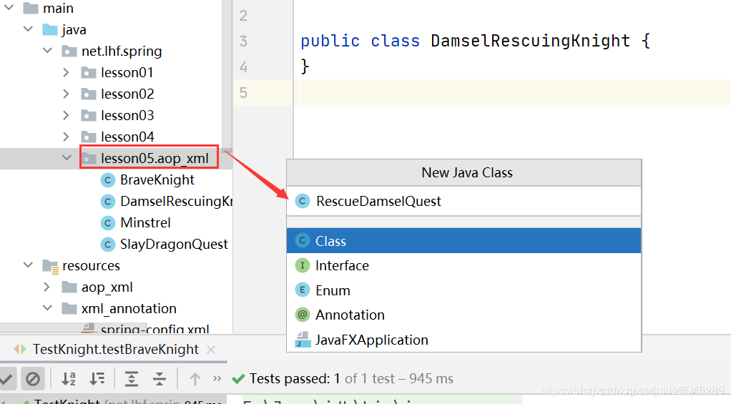Collapse the resources folder
The height and width of the screenshot is (404, 731).
pos(28,265)
